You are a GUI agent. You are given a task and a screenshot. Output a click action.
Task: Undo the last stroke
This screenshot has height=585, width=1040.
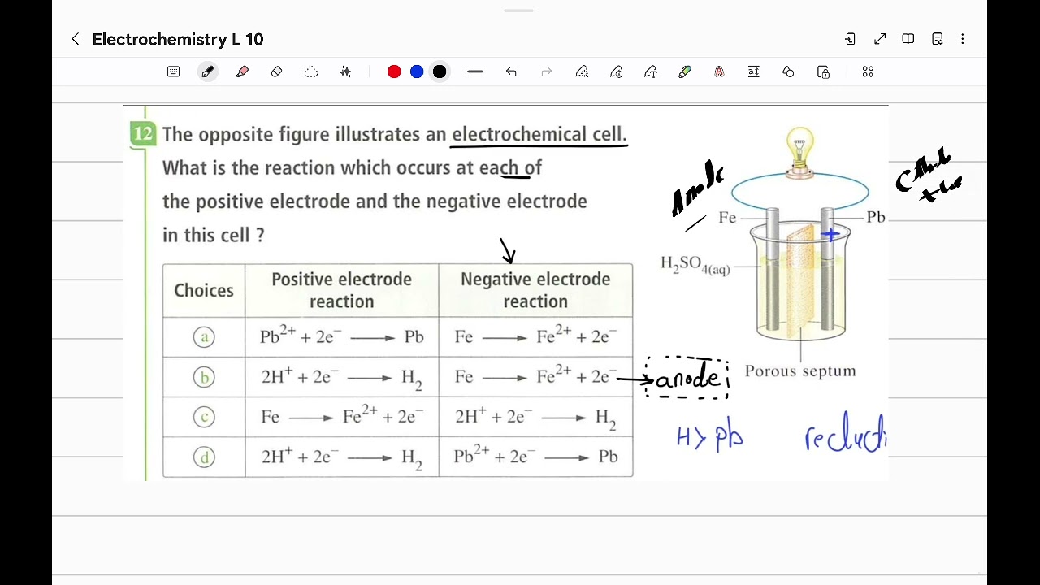coord(511,71)
